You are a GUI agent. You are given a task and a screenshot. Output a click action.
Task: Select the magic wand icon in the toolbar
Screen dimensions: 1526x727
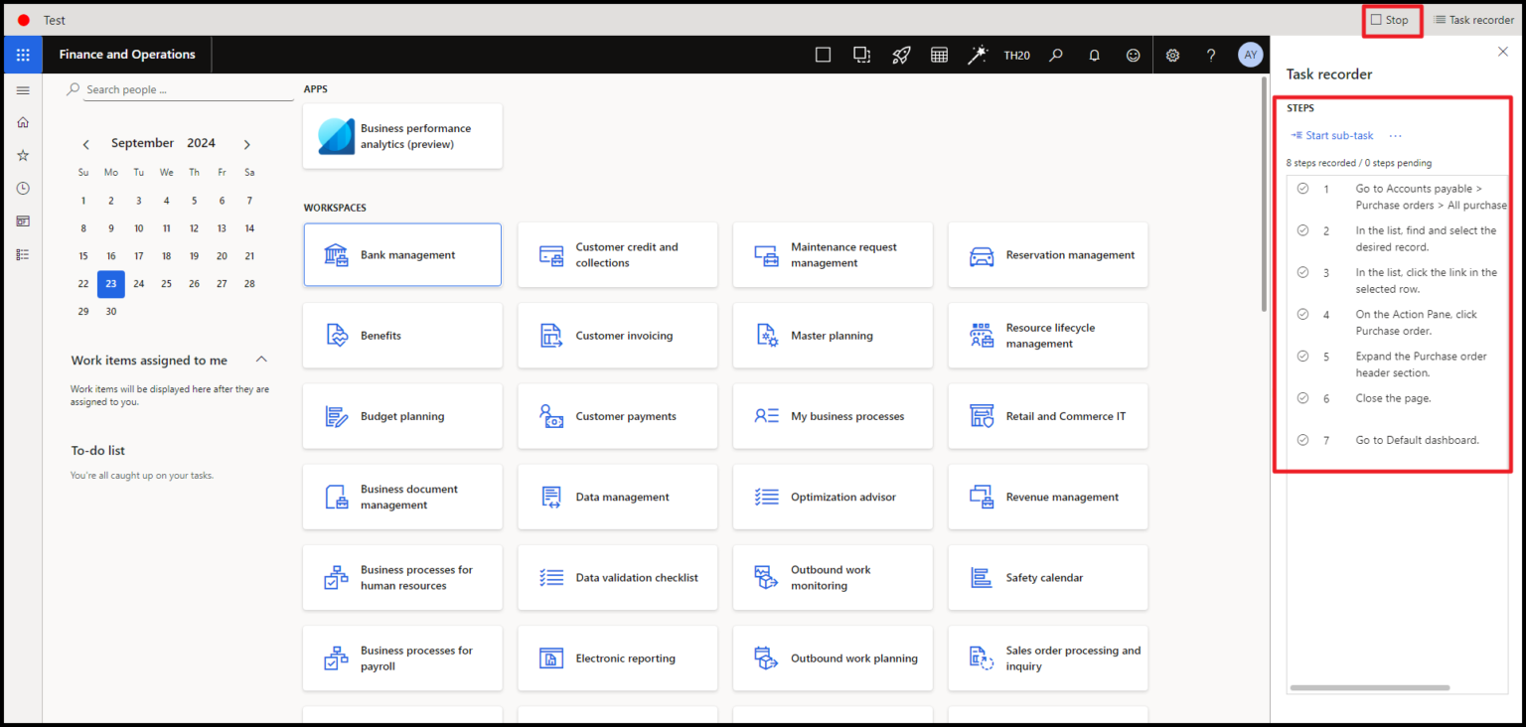[978, 55]
